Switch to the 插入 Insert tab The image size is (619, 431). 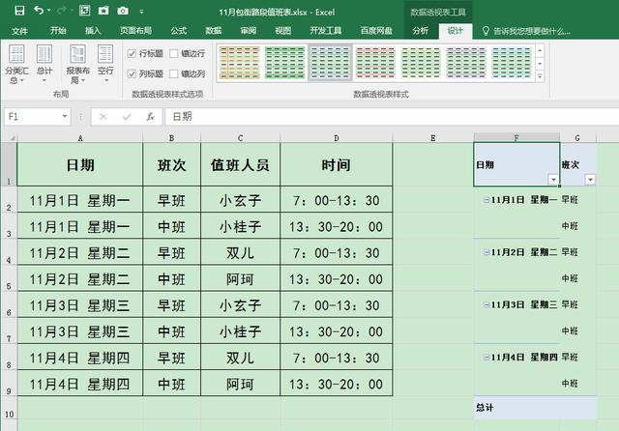click(93, 31)
